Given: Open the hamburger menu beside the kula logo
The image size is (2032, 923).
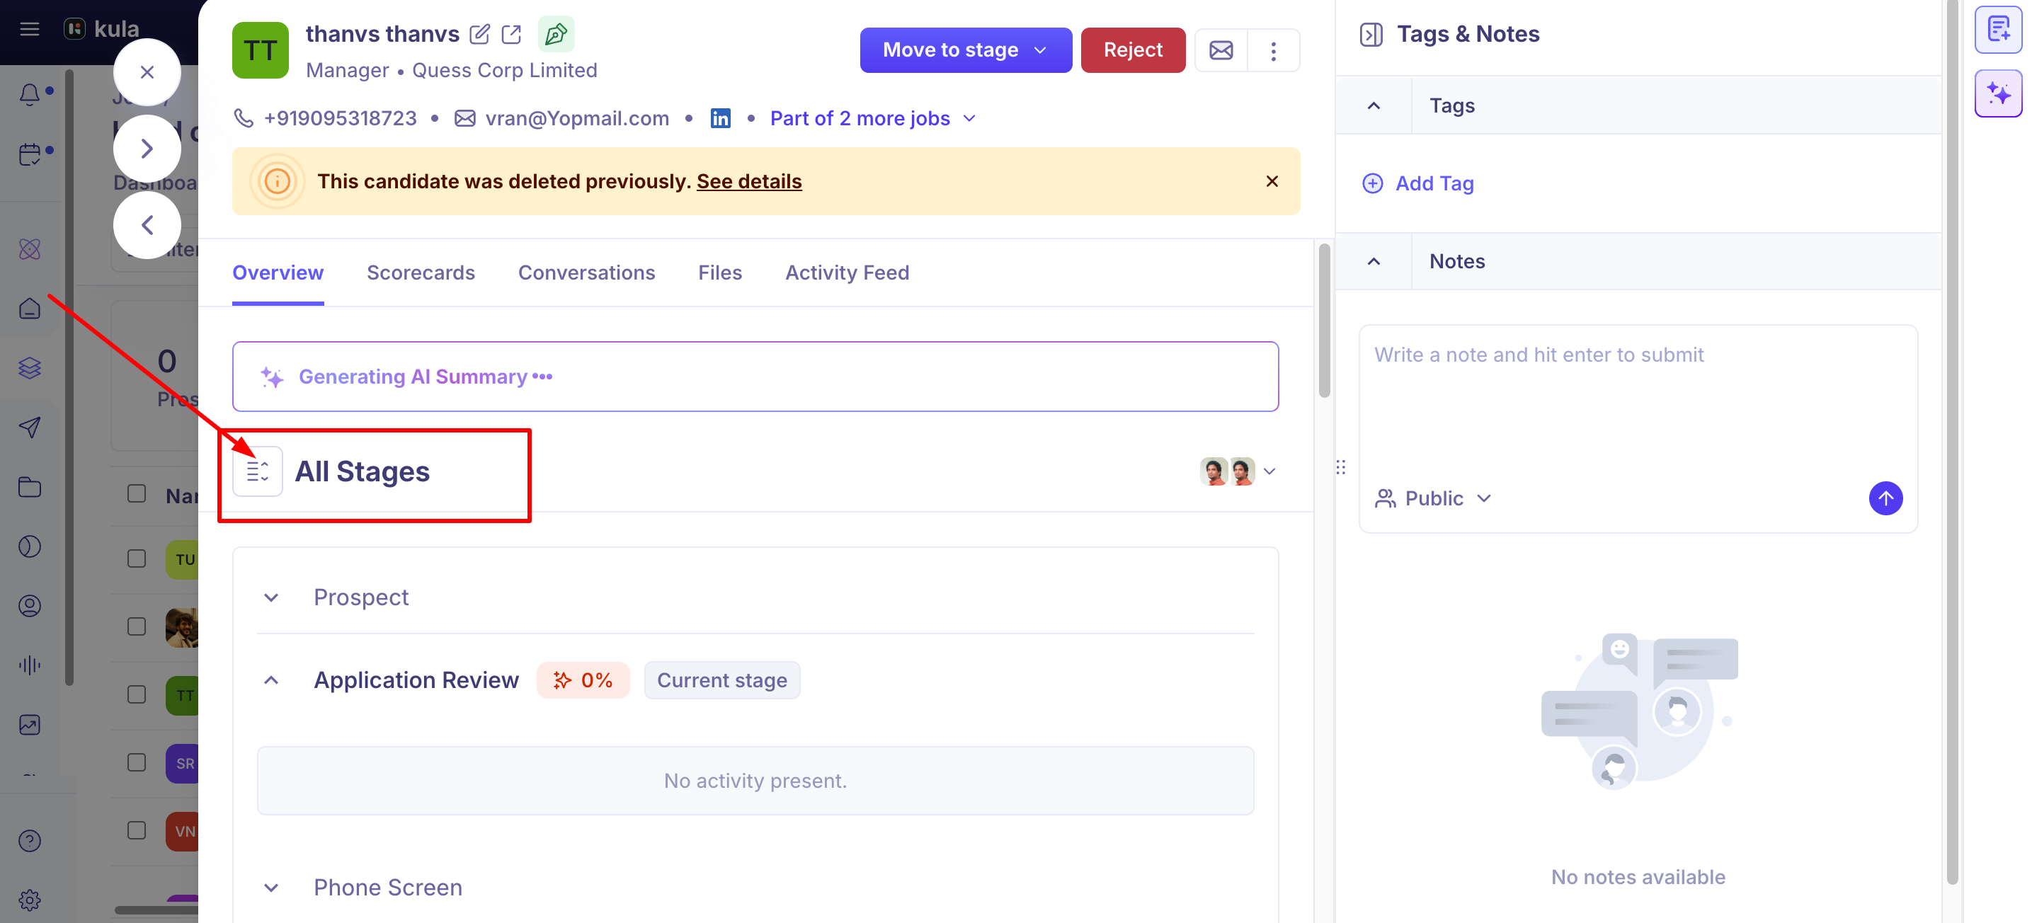Looking at the screenshot, I should point(30,29).
